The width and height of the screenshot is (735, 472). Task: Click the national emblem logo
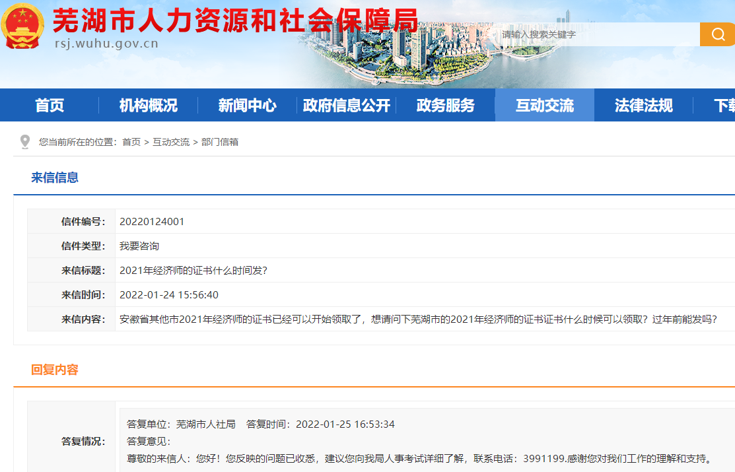pyautogui.click(x=23, y=26)
